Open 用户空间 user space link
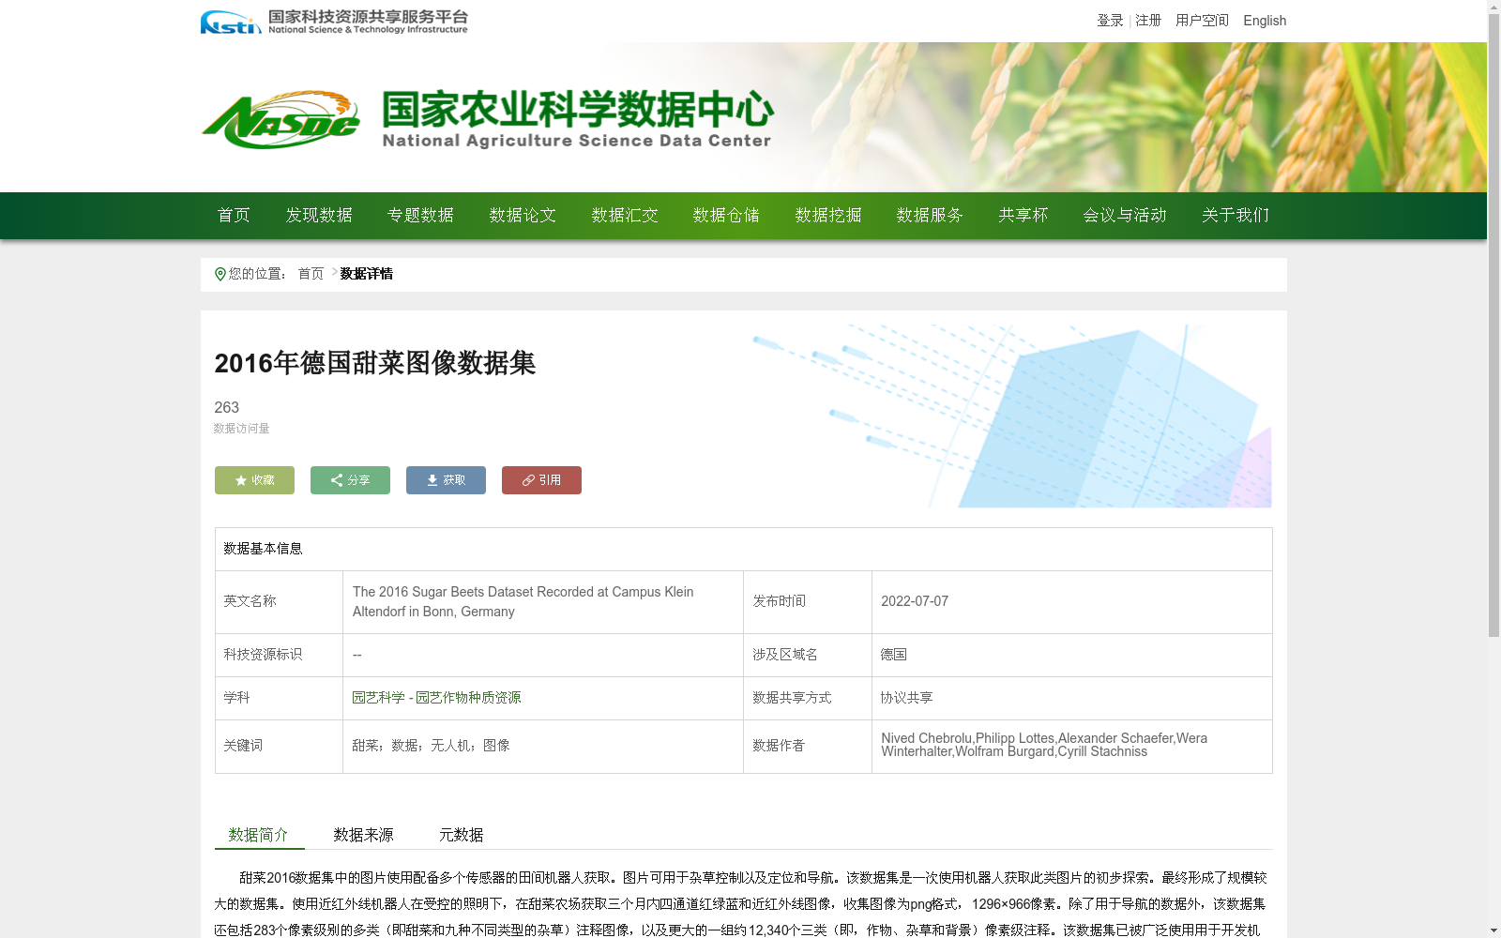Image resolution: width=1501 pixels, height=938 pixels. pyautogui.click(x=1202, y=21)
